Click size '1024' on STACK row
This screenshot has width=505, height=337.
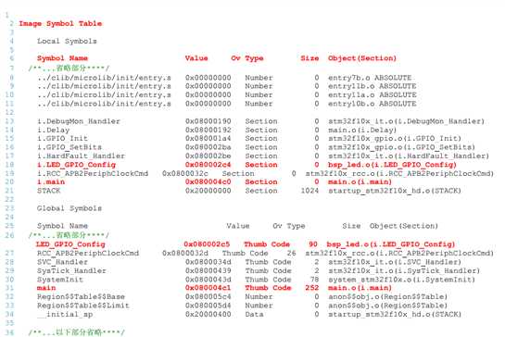point(309,191)
